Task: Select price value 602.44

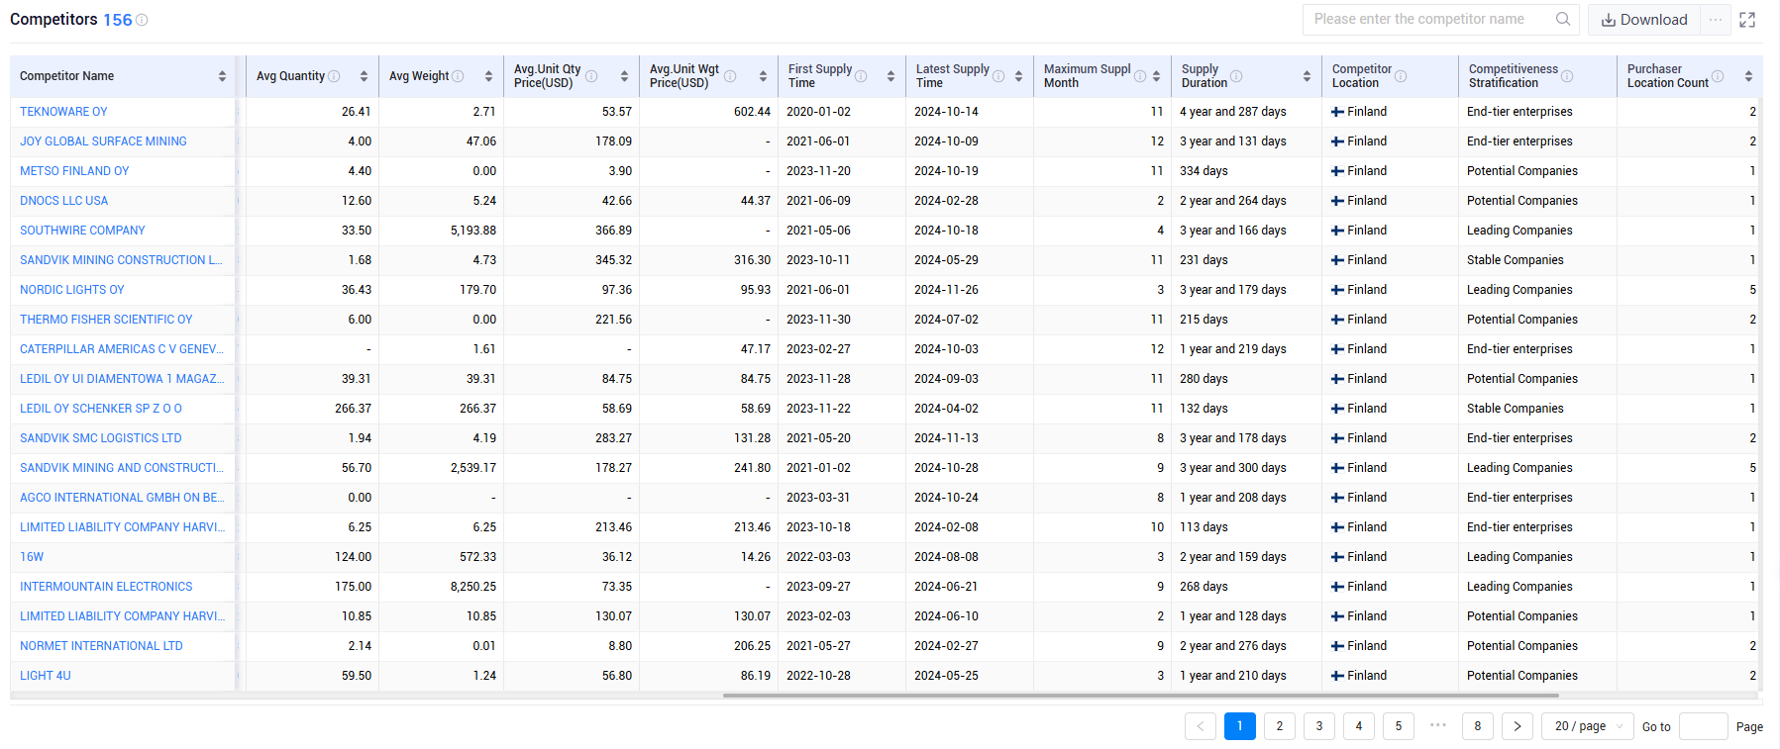Action: (x=752, y=112)
